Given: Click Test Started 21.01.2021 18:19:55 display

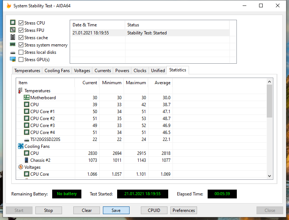Looking at the screenshot, I should [142, 194].
